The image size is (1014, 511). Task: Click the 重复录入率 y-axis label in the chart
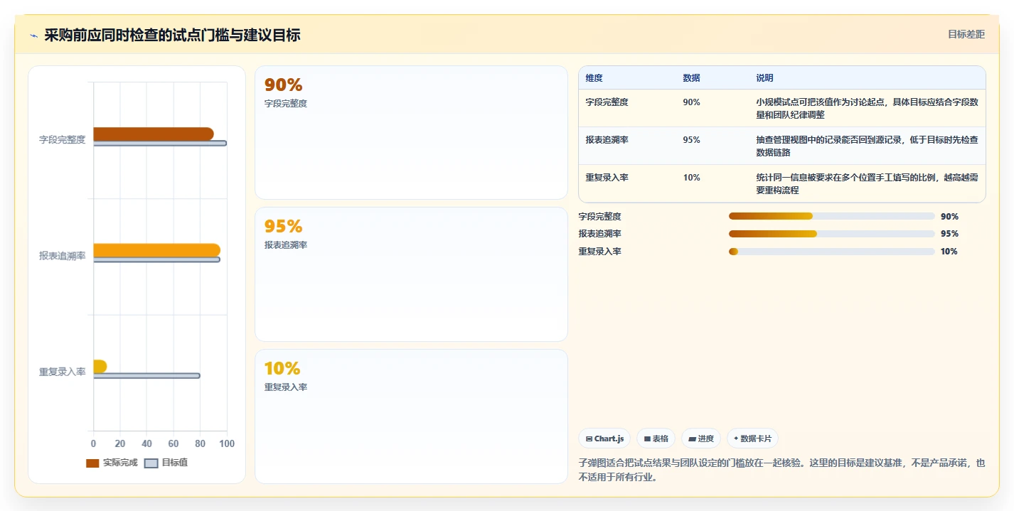coord(62,372)
